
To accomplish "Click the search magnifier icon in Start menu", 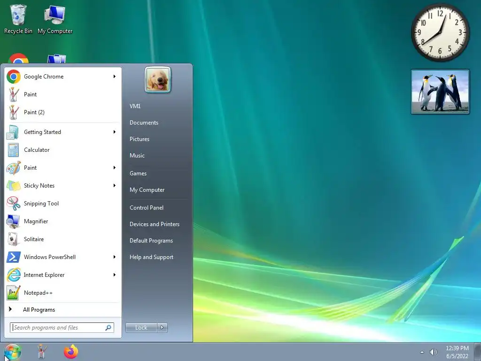I will pos(109,328).
